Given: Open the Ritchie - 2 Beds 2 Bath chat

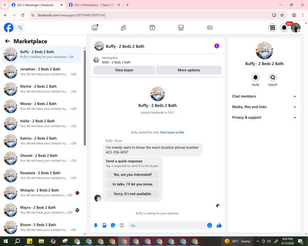Looking at the screenshot, I should pos(42,89).
